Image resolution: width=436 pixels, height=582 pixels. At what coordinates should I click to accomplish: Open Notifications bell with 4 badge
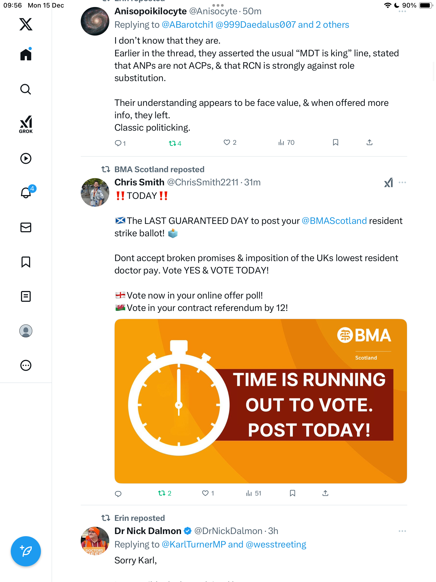click(x=26, y=193)
